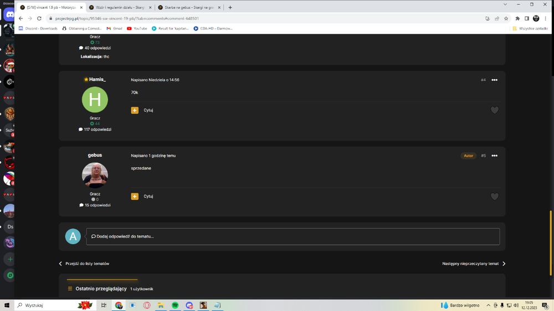Click the "Dodaj odpowiedź do tematu" reply field

click(x=293, y=236)
